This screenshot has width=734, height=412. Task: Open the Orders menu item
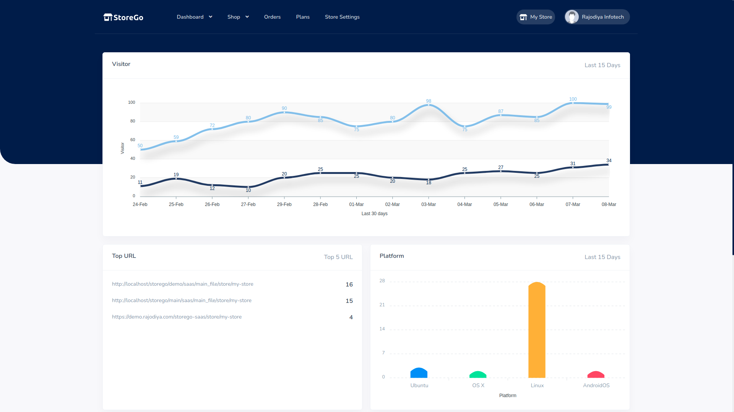[272, 17]
